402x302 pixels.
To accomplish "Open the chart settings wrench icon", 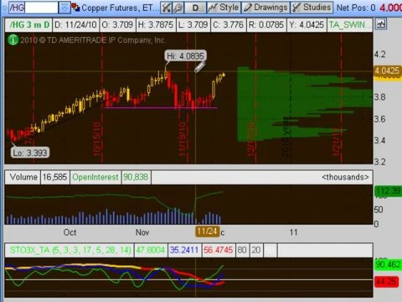I will coord(178,8).
